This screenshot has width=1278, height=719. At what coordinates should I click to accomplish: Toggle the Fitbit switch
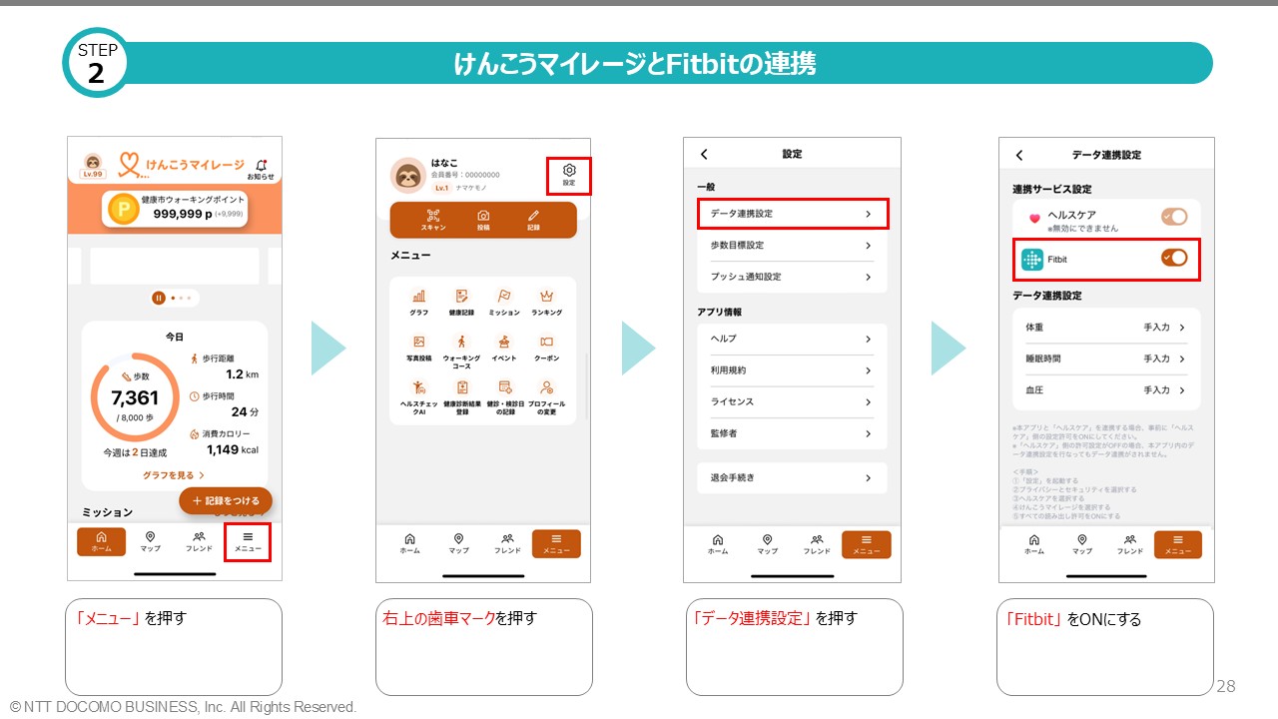click(x=1174, y=259)
